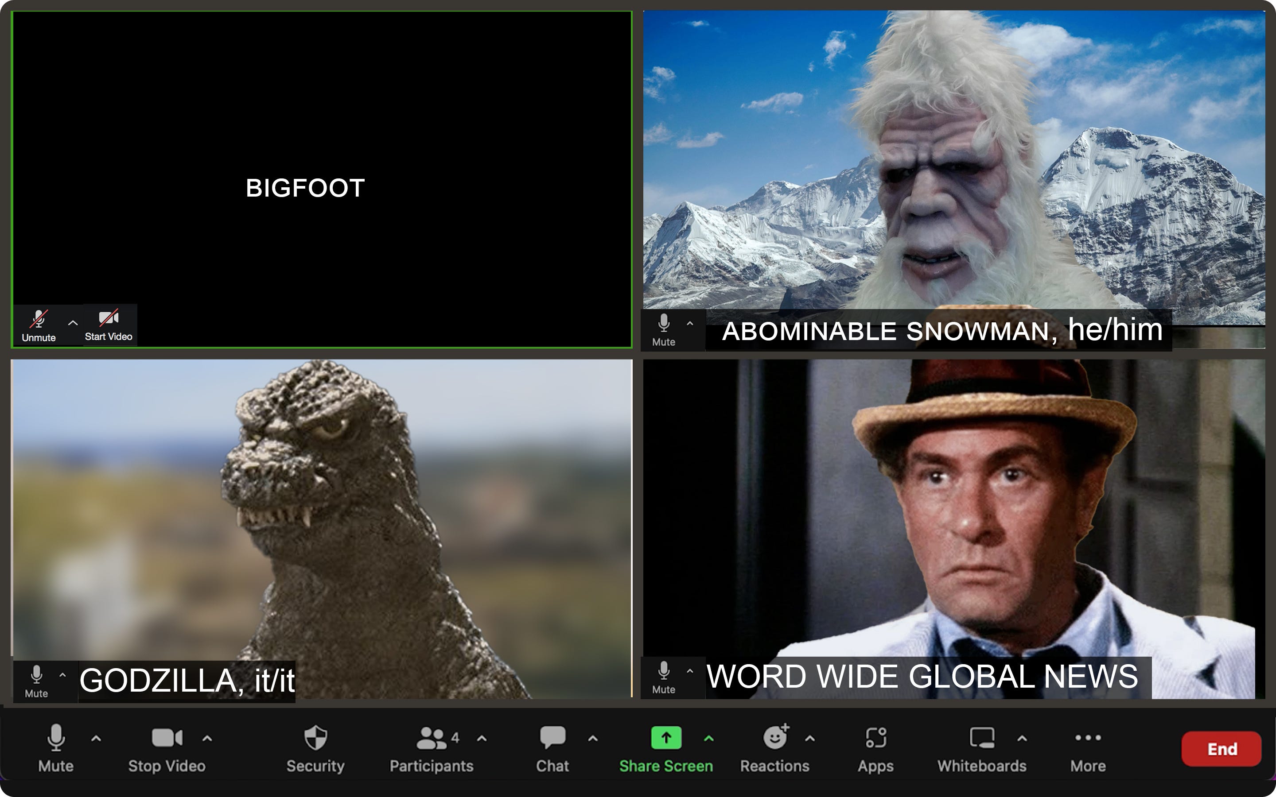Expand the chevron beside Whiteboards

[1022, 739]
